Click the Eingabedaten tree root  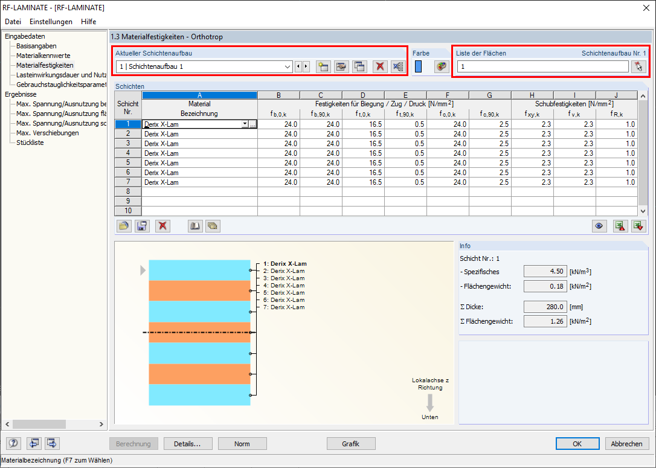coord(25,36)
